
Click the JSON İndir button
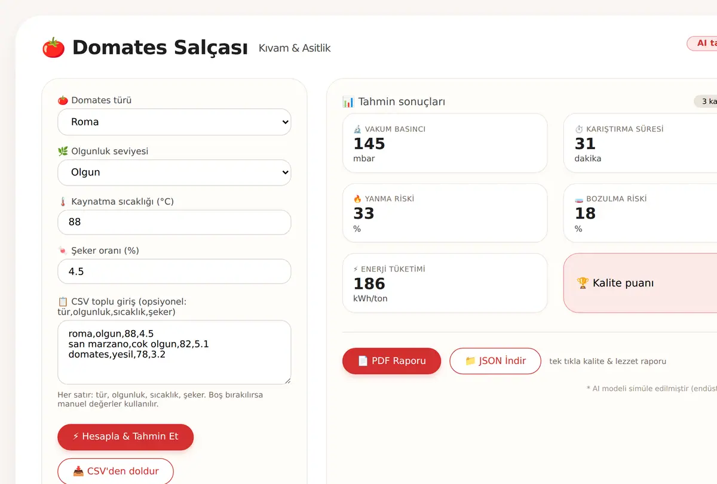click(495, 361)
